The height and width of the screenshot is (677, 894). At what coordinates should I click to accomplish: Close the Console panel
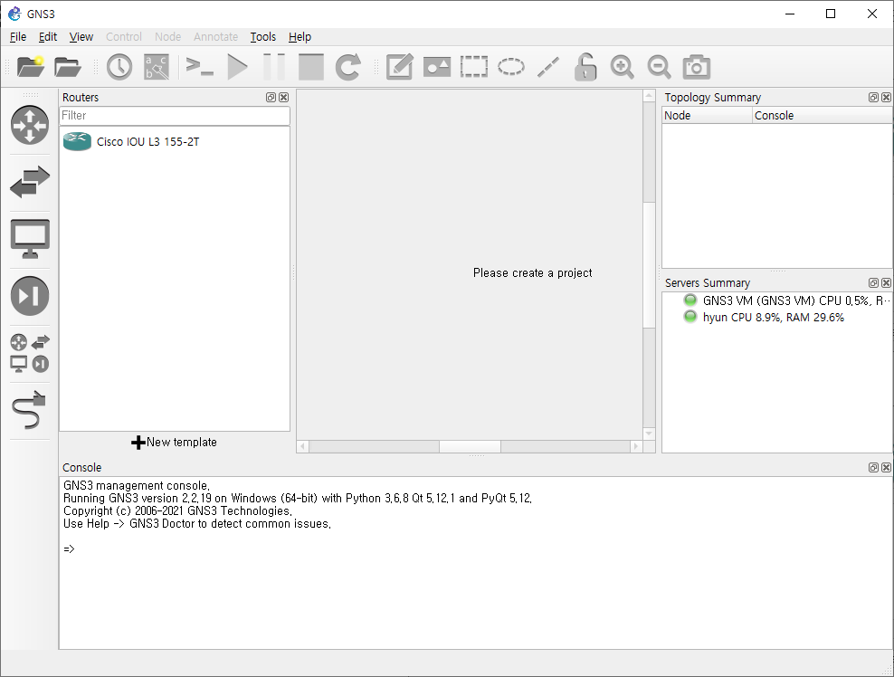[886, 468]
